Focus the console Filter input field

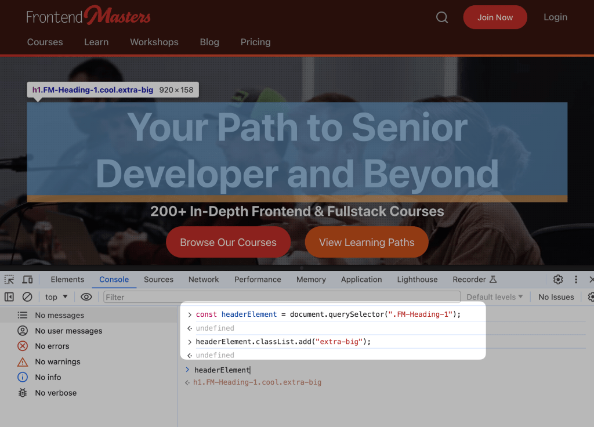[282, 297]
